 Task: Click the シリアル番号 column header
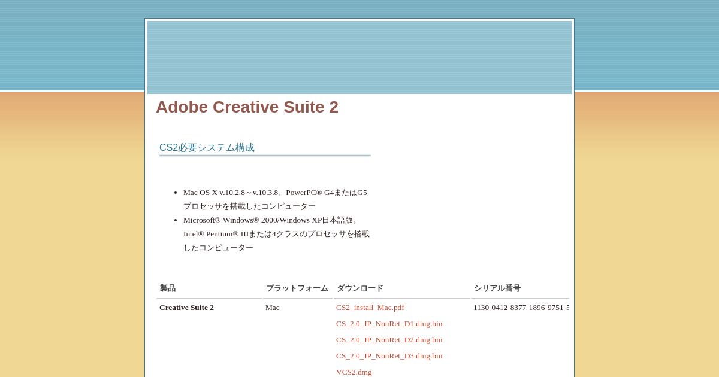click(497, 288)
